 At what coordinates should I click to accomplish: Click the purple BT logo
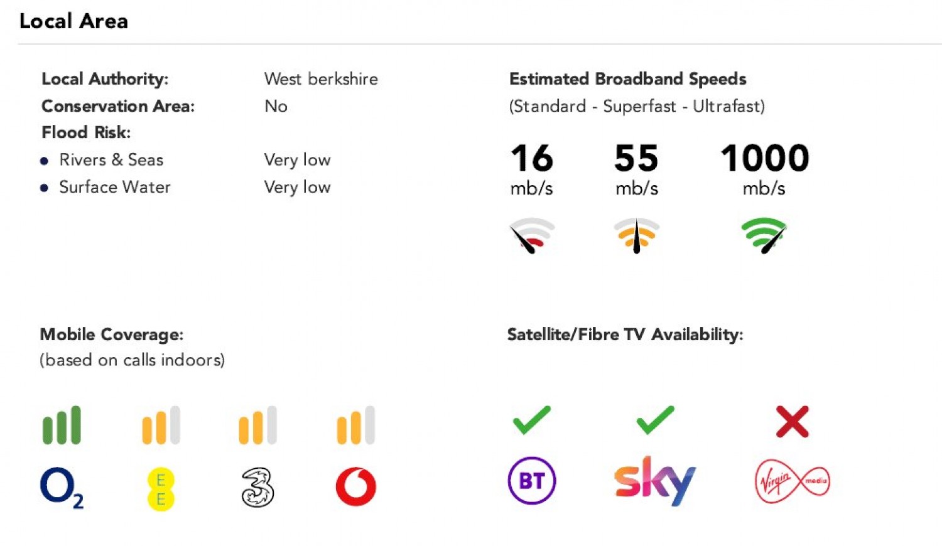(531, 481)
